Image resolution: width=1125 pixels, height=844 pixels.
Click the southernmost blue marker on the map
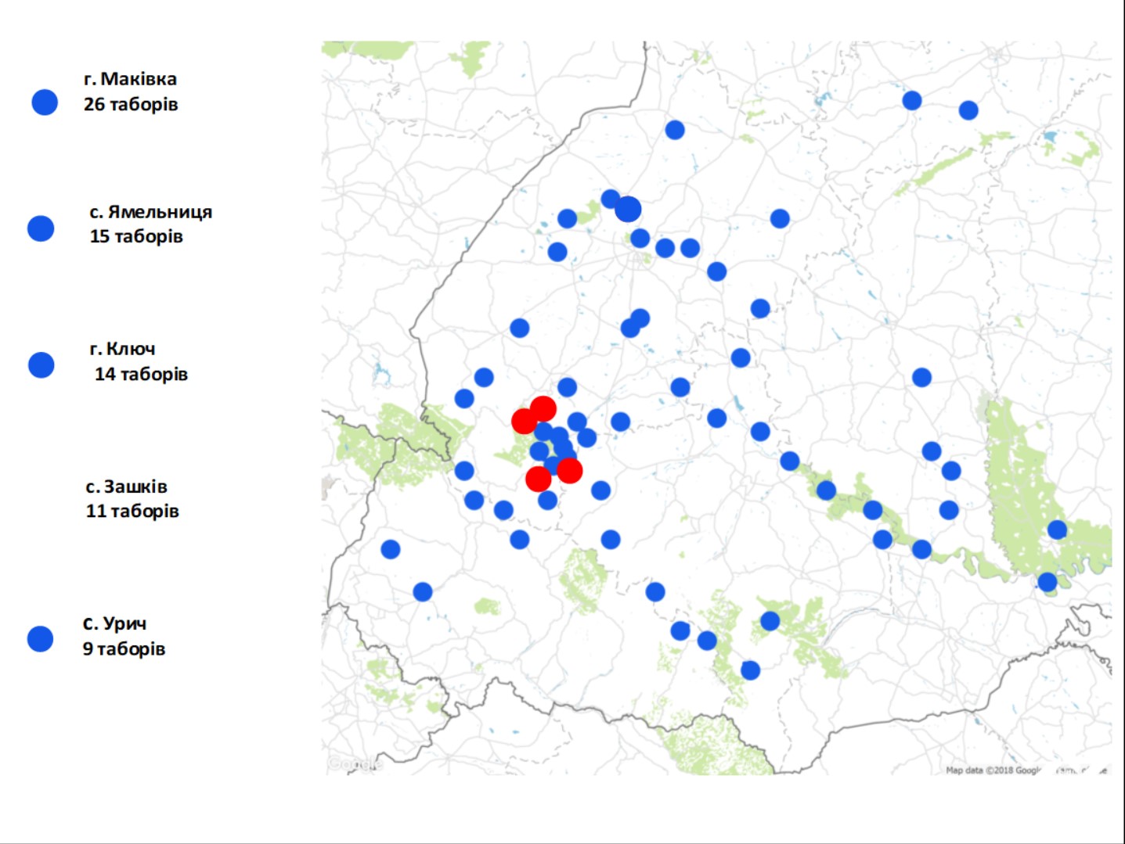click(x=750, y=670)
